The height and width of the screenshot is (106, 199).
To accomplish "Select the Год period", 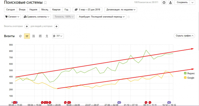I will 66,10.
